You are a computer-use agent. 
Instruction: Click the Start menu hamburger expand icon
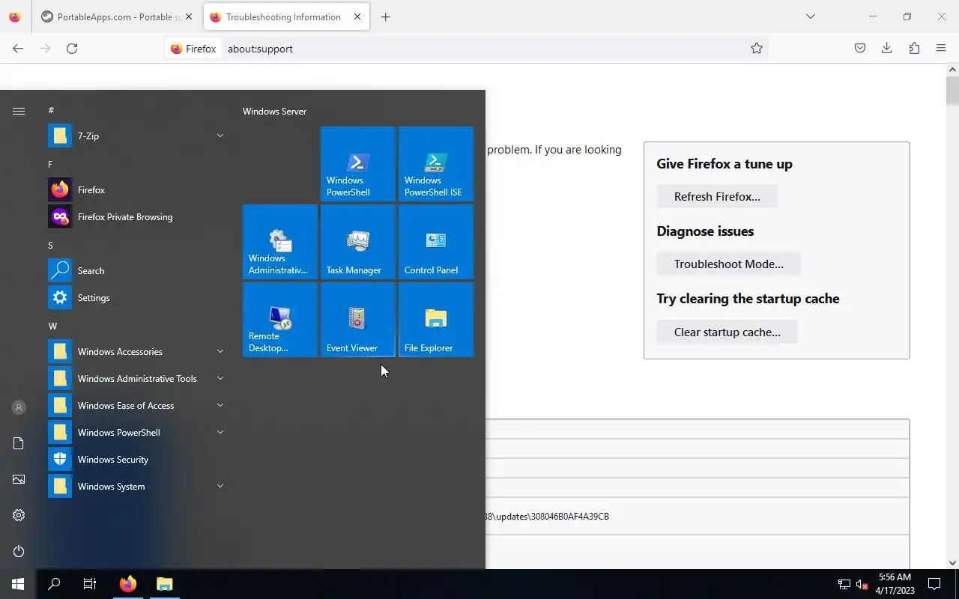tap(19, 111)
